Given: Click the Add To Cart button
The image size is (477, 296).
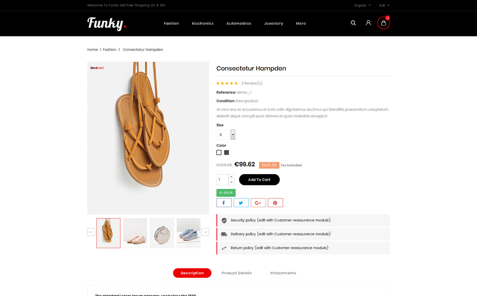Looking at the screenshot, I should point(259,180).
